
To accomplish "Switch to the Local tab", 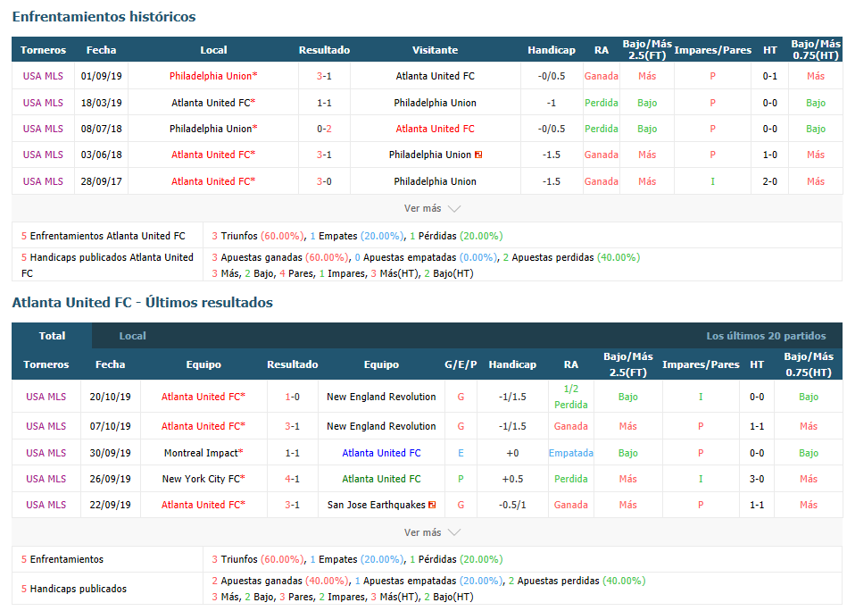I will (132, 336).
